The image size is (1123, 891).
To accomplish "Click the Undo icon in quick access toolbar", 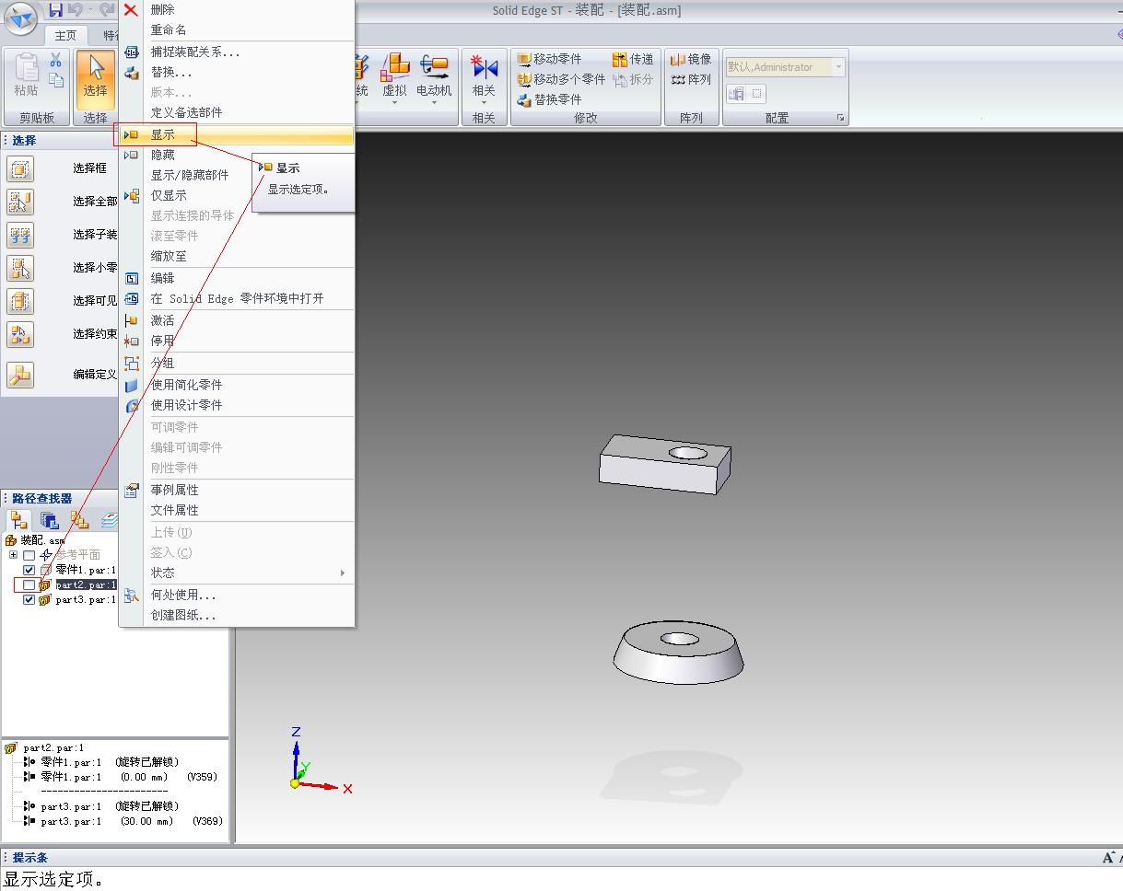I will [x=75, y=10].
